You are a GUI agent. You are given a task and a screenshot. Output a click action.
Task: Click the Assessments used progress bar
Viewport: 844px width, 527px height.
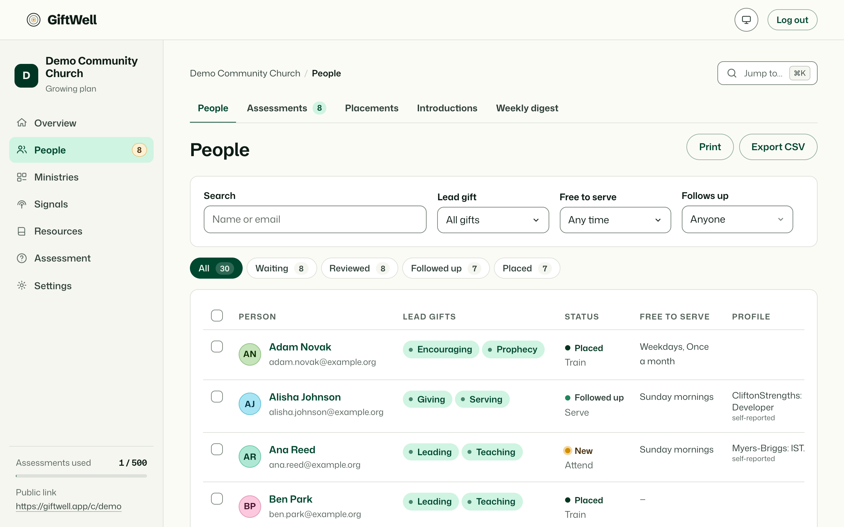81,476
